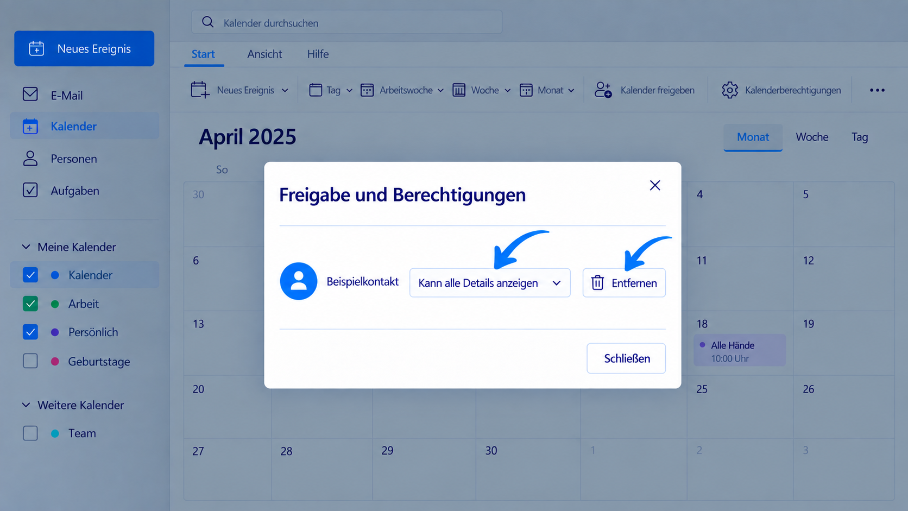Click the search magnifier icon

[x=207, y=22]
